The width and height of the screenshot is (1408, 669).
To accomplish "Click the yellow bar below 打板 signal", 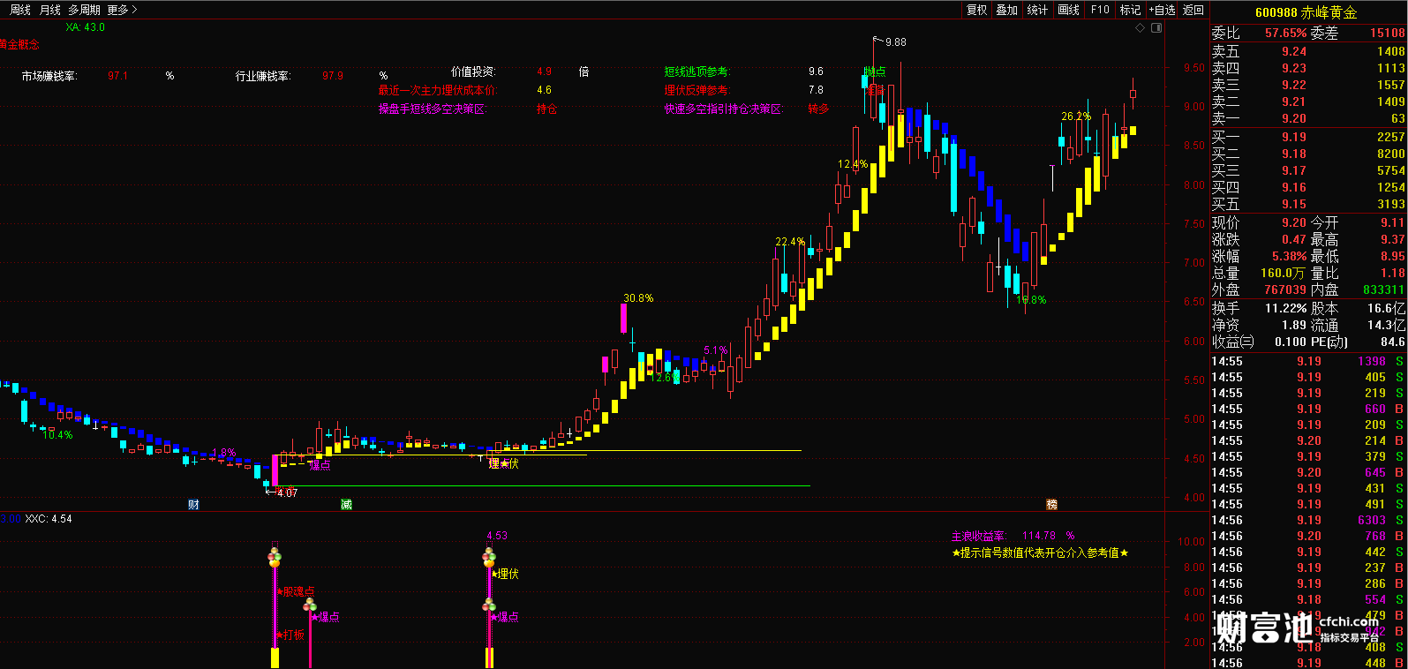I will click(275, 658).
